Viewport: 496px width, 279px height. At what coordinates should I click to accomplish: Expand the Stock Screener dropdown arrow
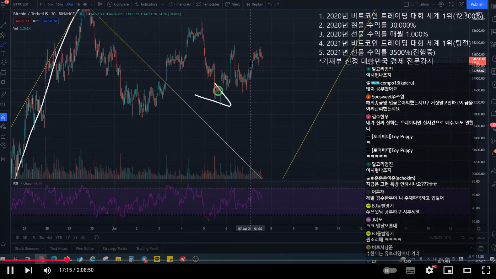pos(43,249)
